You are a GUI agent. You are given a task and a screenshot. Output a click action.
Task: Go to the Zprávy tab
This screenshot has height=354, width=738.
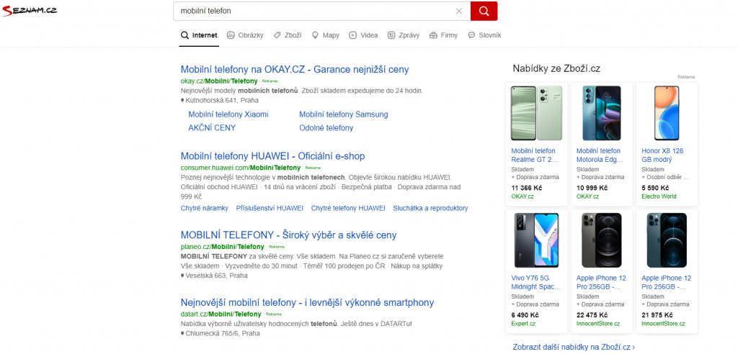(x=404, y=35)
